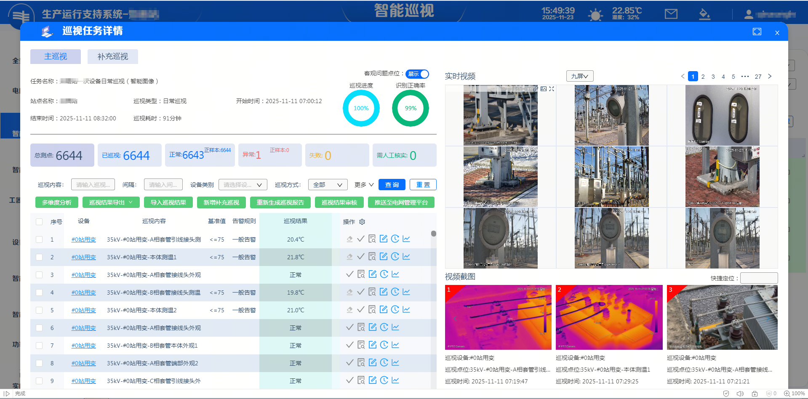Toggle the 客观问题点位 display switch
Screen dimensions: 808x399
click(x=417, y=74)
